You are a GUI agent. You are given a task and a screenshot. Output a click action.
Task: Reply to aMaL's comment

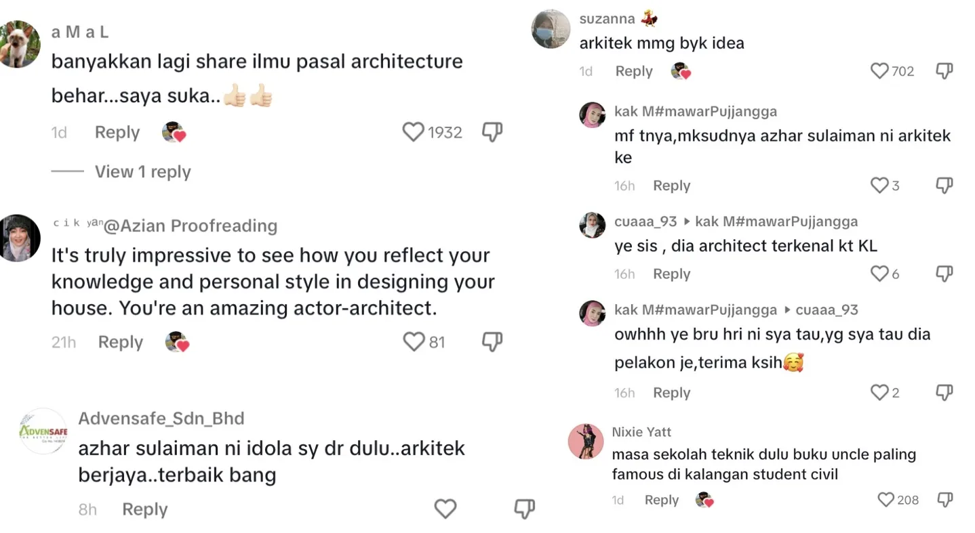(x=117, y=133)
